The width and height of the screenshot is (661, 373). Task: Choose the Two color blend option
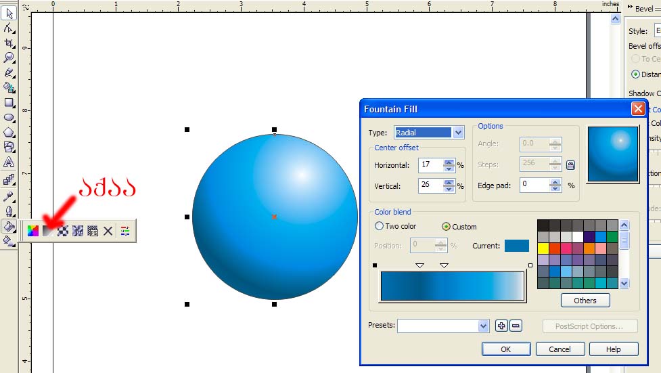tap(395, 226)
